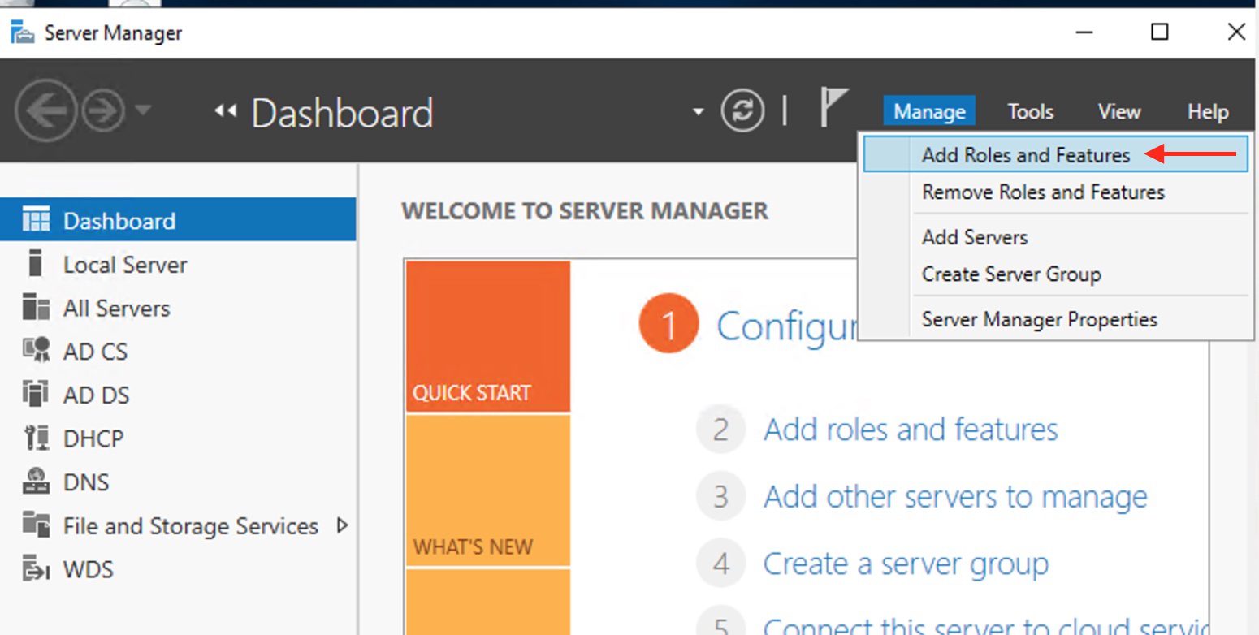Click Add other servers to manage link
The height and width of the screenshot is (635, 1259).
(955, 496)
